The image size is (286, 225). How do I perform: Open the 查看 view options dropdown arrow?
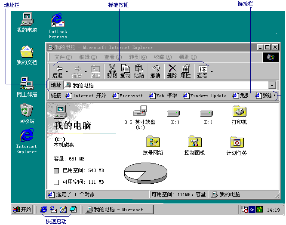pyautogui.click(x=212, y=72)
